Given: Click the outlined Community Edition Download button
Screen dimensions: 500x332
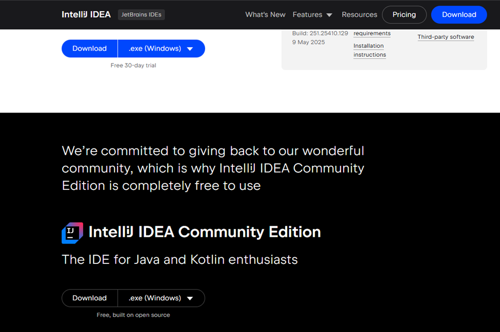Looking at the screenshot, I should pos(90,298).
